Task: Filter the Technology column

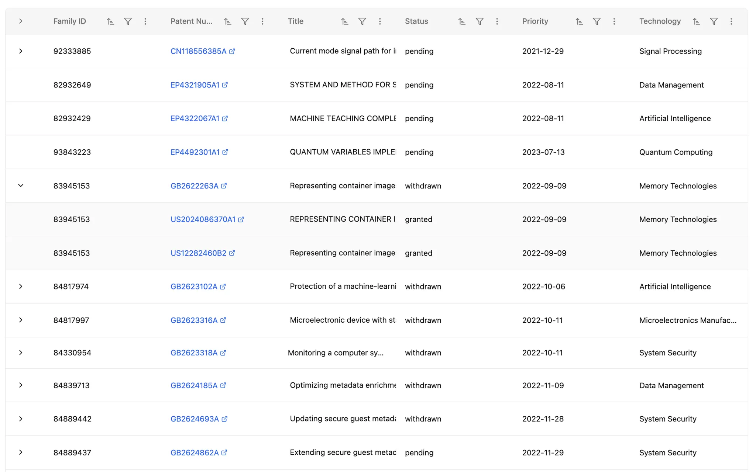Action: pos(714,21)
